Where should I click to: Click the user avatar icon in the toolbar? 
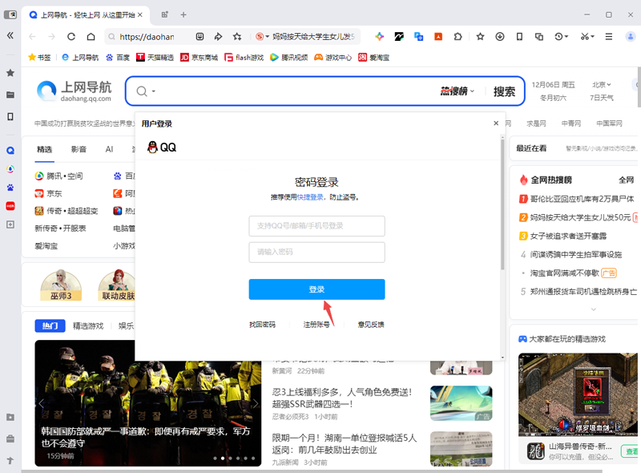[x=631, y=37]
